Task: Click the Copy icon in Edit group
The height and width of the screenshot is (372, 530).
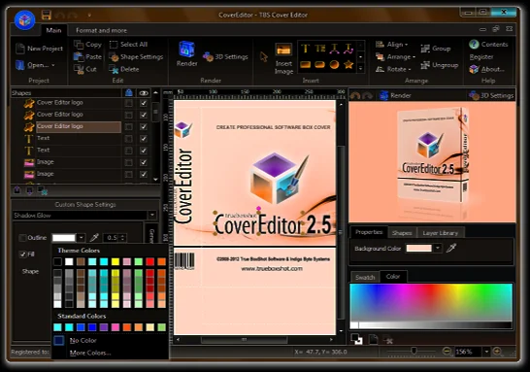Action: click(79, 45)
